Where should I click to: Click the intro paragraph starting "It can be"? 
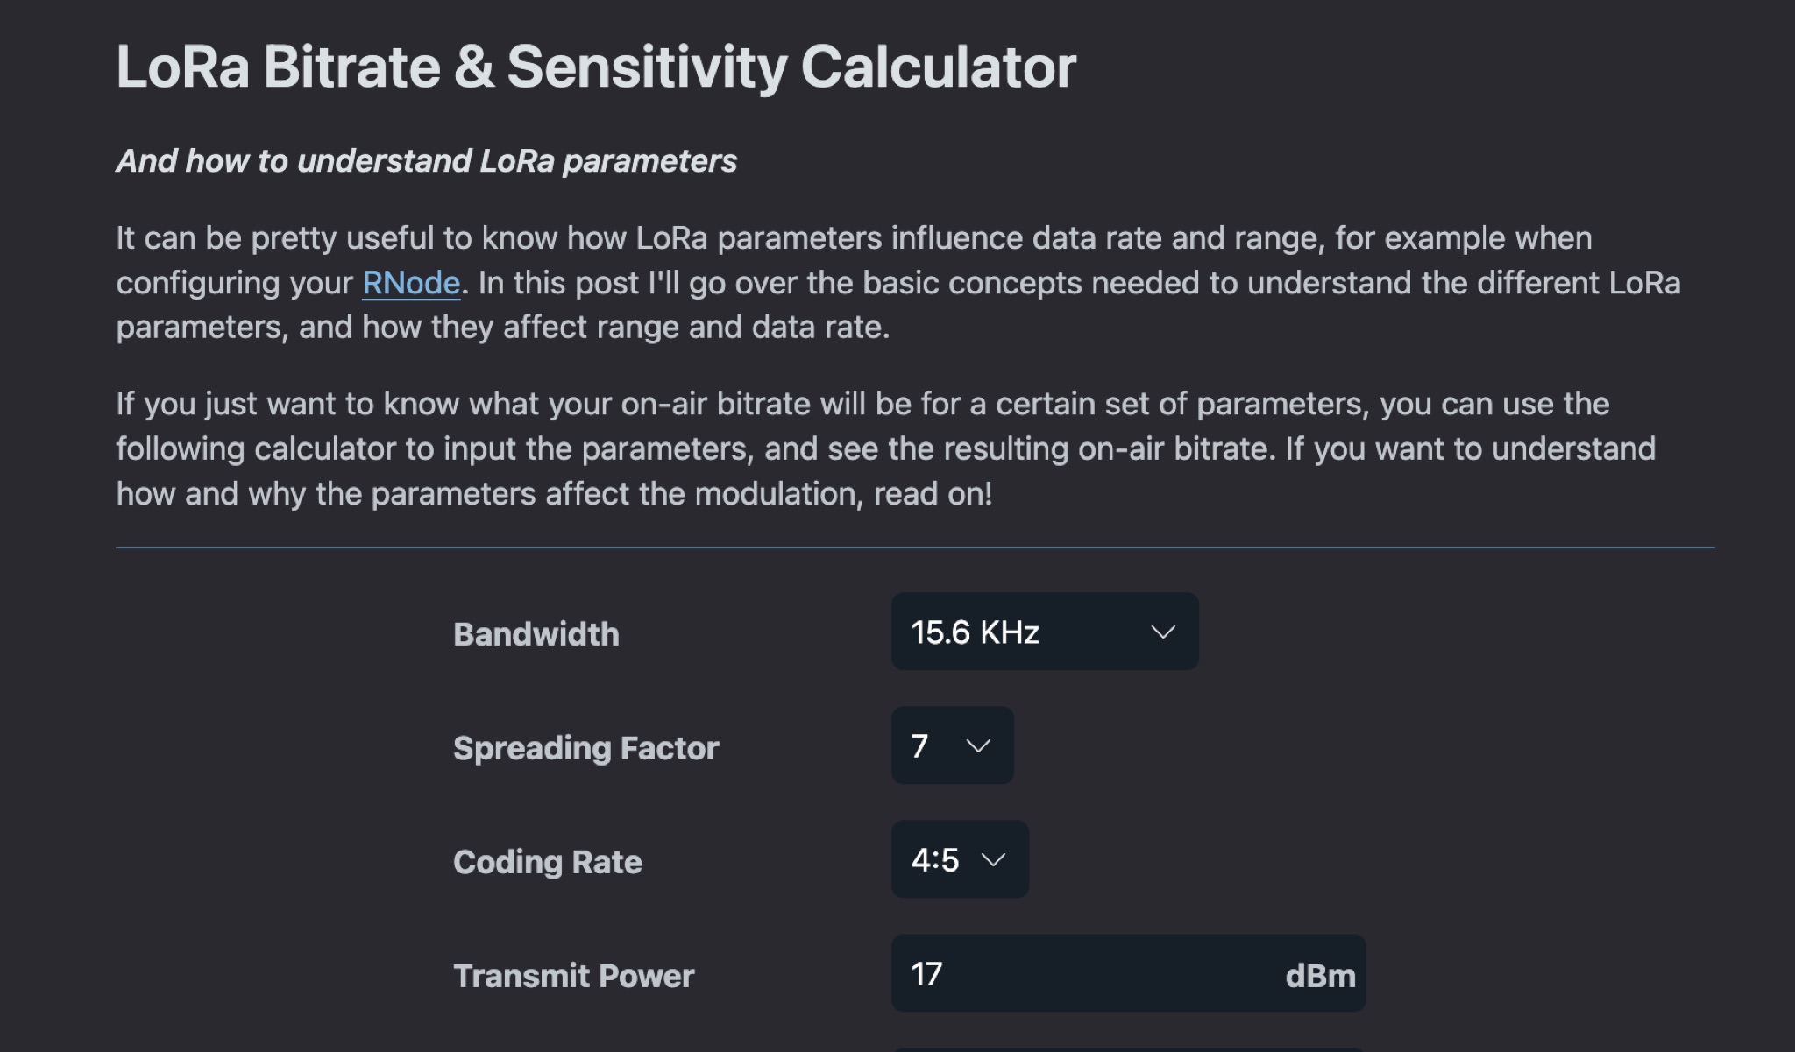(x=897, y=282)
